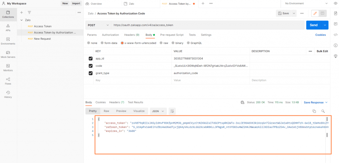Open request more actions ellipsis beside Save
The width and height of the screenshot is (339, 163).
pos(302,13)
